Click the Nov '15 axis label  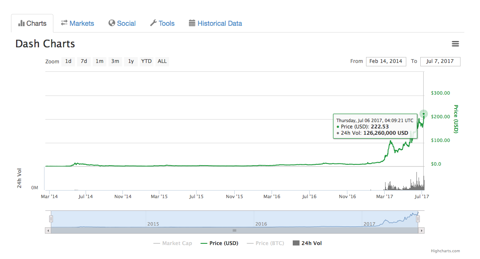tap(234, 197)
